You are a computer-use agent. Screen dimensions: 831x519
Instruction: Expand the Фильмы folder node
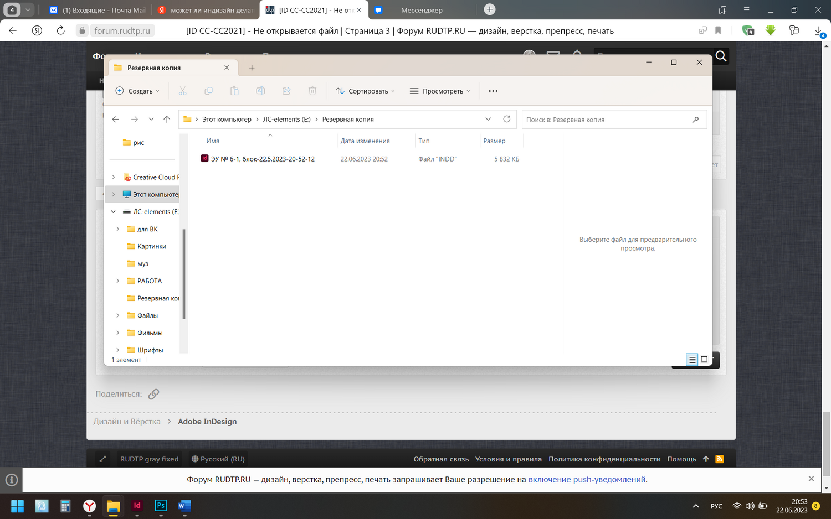(x=117, y=333)
